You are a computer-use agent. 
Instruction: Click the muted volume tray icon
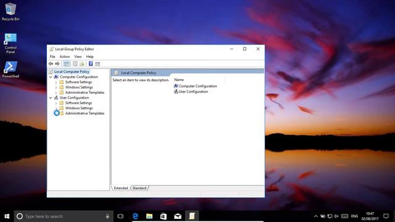(x=336, y=216)
